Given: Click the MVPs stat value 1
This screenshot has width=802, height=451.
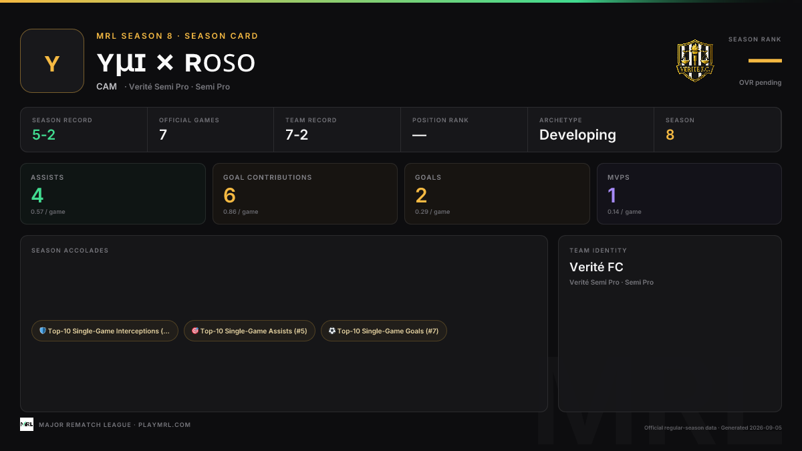Looking at the screenshot, I should point(612,196).
